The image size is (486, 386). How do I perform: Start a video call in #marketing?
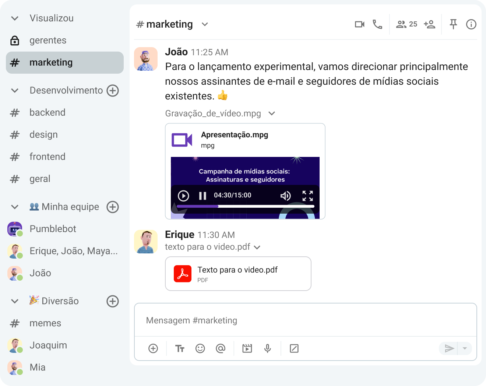[x=360, y=24]
